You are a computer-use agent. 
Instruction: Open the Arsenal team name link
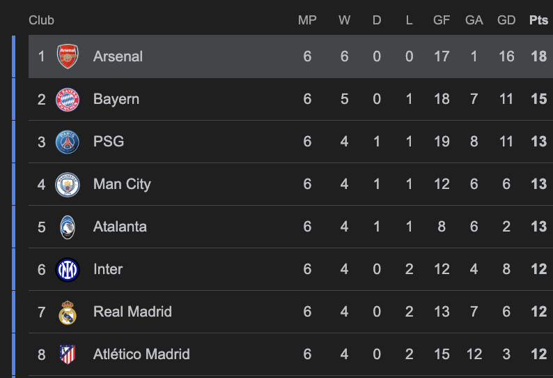118,56
